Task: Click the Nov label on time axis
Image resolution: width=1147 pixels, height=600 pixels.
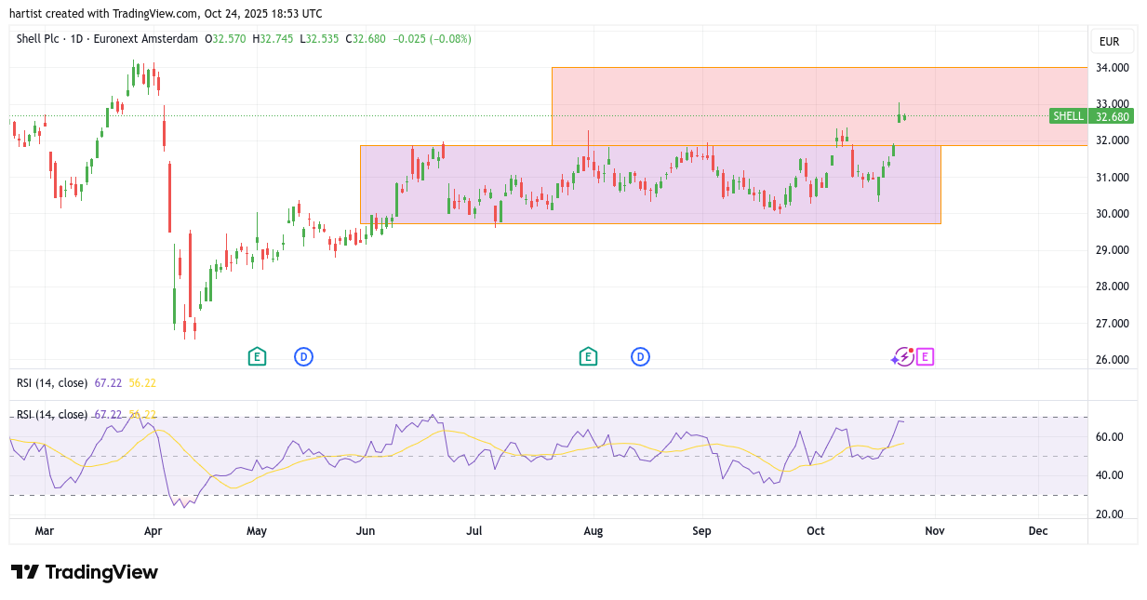Action: click(935, 531)
